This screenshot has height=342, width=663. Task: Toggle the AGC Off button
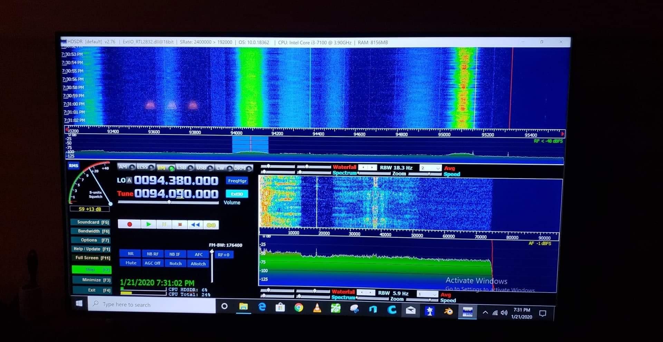152,263
